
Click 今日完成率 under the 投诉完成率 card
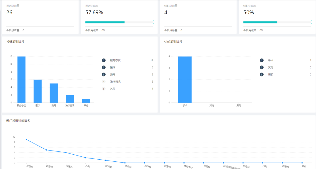(x=95, y=30)
